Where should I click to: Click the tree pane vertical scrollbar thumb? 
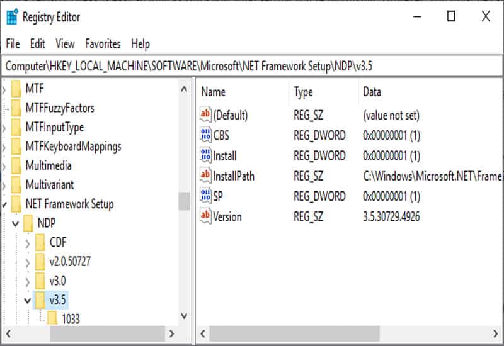click(x=184, y=201)
